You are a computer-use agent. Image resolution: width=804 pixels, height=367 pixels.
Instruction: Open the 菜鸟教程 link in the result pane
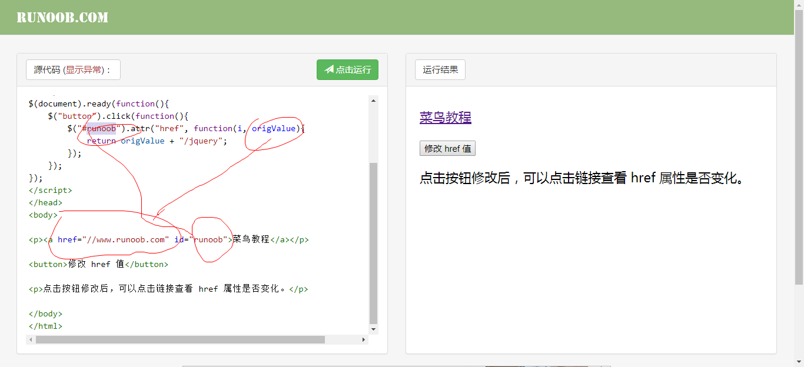446,118
